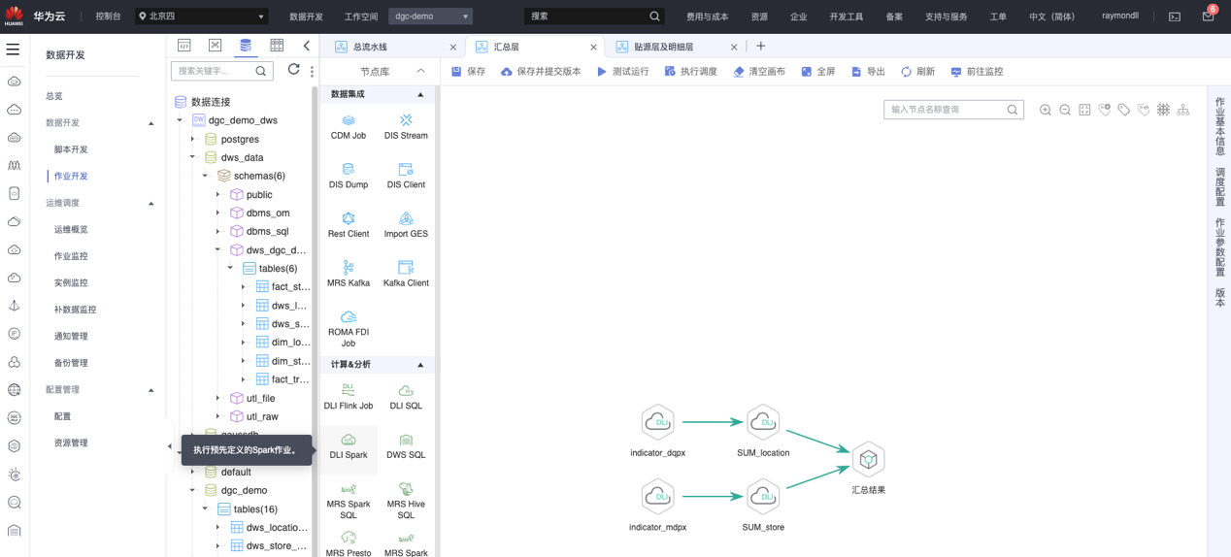Open the region selector 北京四 dropdown
The height and width of the screenshot is (557, 1231).
[x=201, y=16]
